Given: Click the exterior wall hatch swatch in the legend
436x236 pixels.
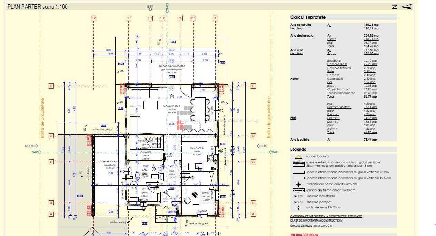Looking at the screenshot, I should pos(298,164).
